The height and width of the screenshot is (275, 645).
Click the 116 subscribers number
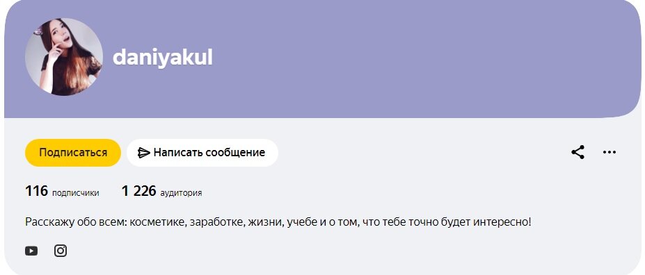[x=37, y=191]
